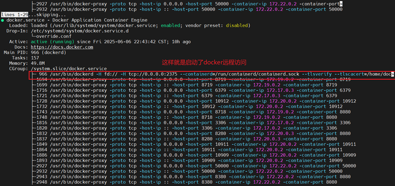Click '/run/containerd/containerd.sock' in dockerd line
The height and width of the screenshot is (186, 395).
point(256,74)
